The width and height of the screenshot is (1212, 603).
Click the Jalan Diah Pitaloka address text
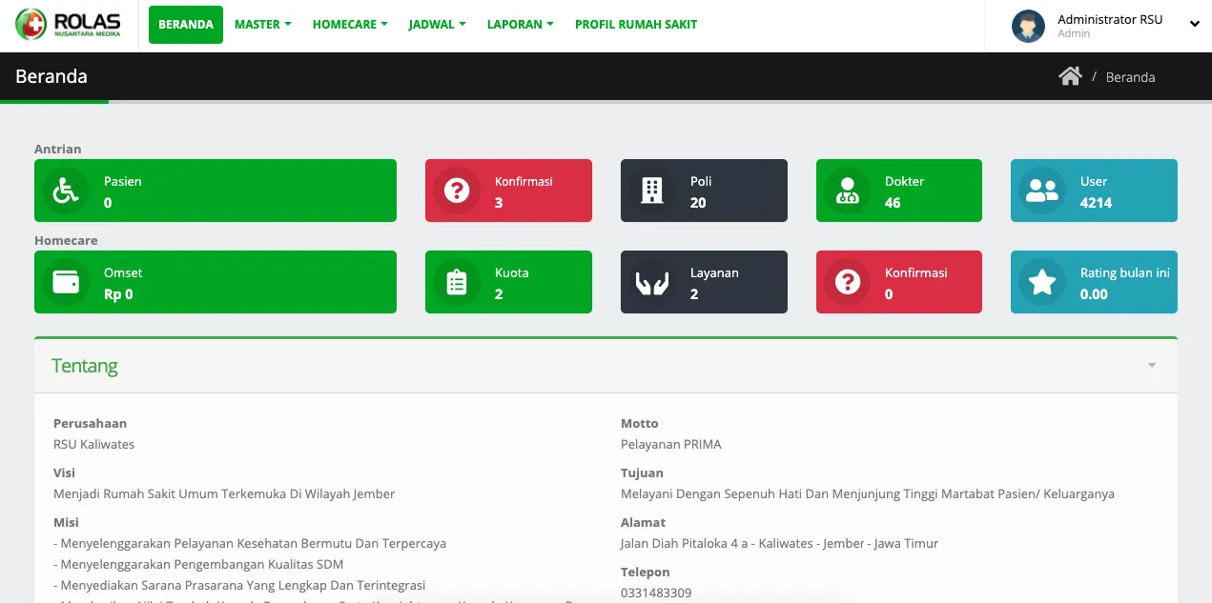779,543
